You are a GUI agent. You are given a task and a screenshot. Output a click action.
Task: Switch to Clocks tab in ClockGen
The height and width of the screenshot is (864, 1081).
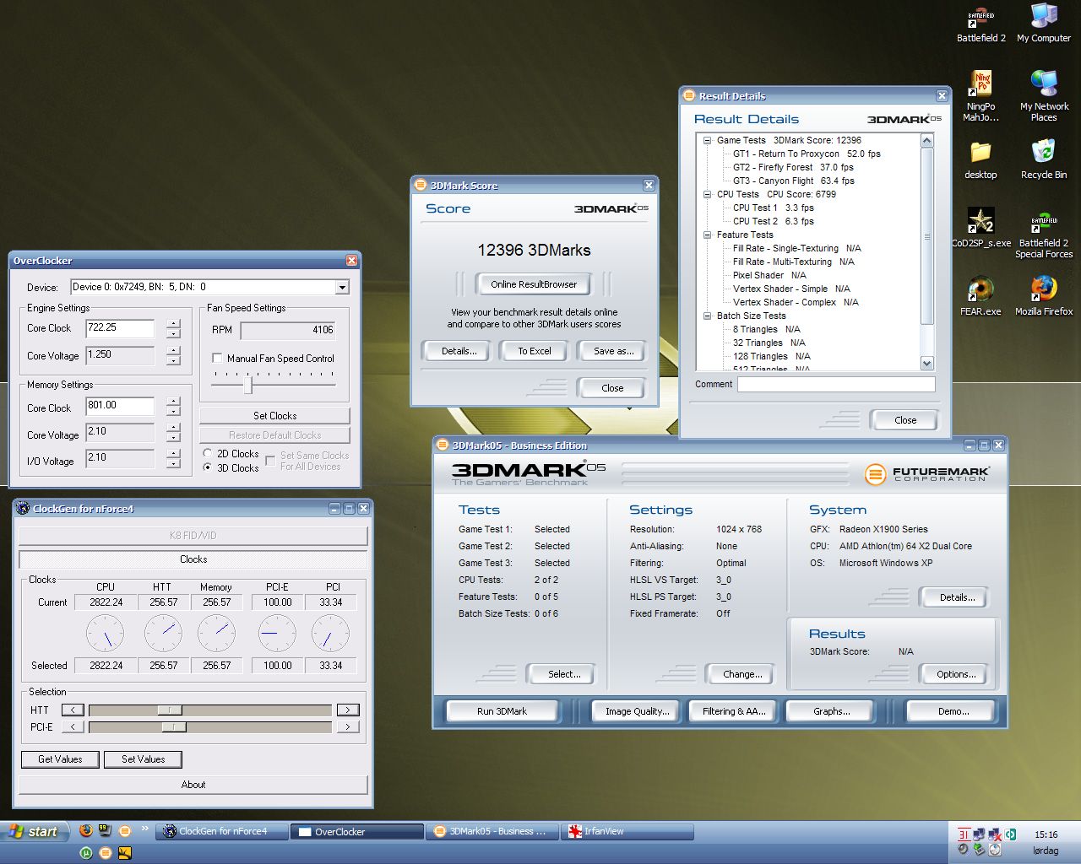[x=193, y=559]
